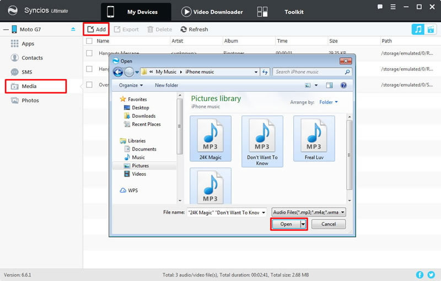Open the Syncios hamburger menu
Screen dimensions: 441x281
coord(393,7)
